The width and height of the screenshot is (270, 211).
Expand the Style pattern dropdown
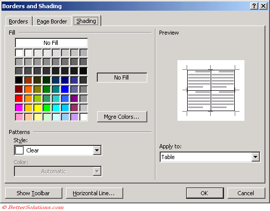[97, 150]
